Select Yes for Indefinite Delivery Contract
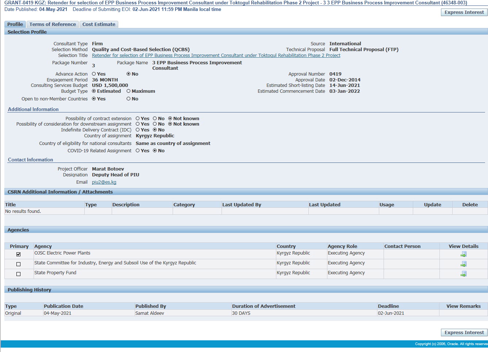Image resolution: width=488 pixels, height=352 pixels. [138, 130]
